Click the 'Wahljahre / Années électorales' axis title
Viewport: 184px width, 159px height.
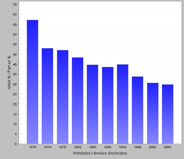pos(100,153)
